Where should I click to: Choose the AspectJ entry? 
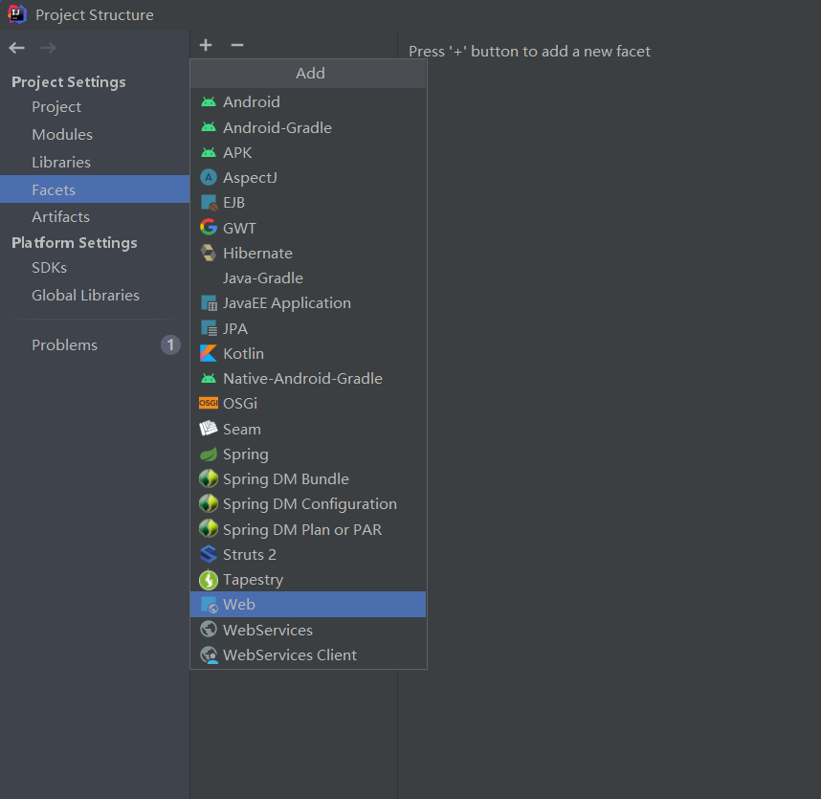(x=308, y=177)
